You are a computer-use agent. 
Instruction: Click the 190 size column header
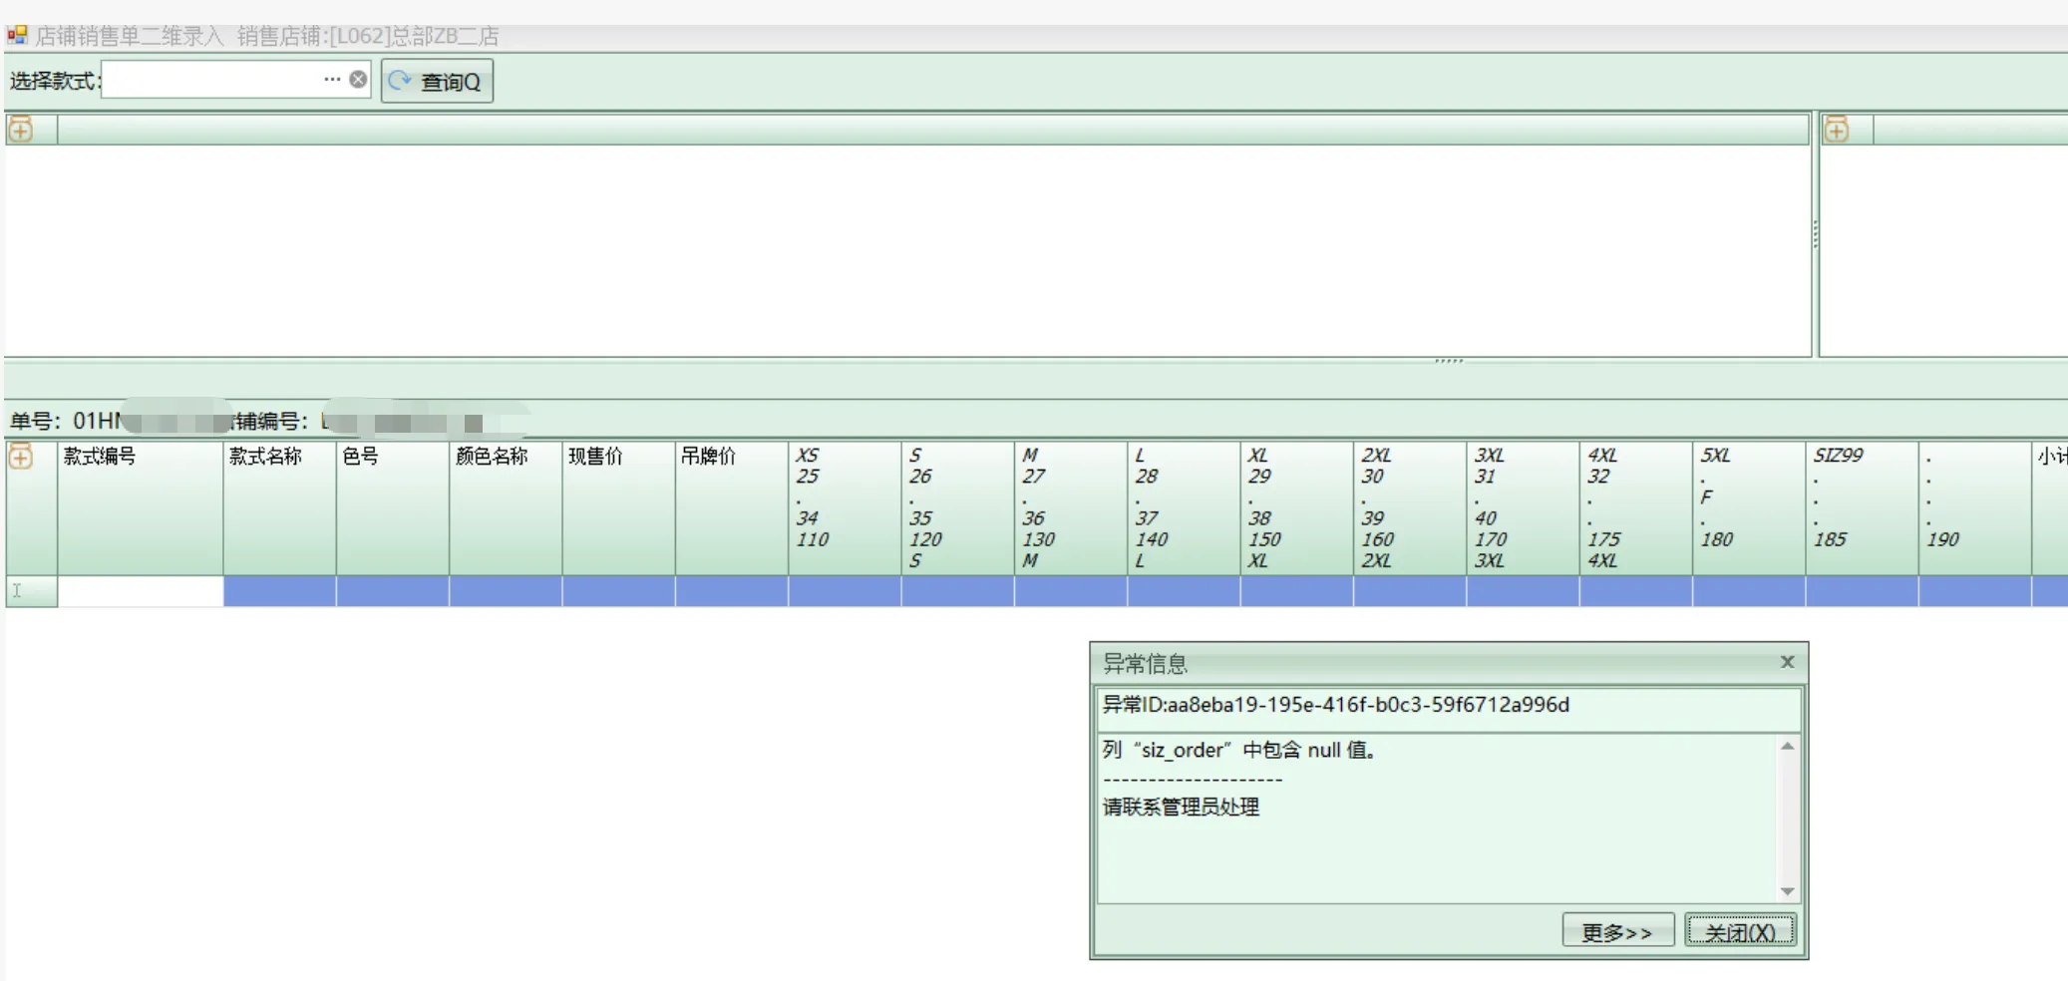coord(1974,507)
